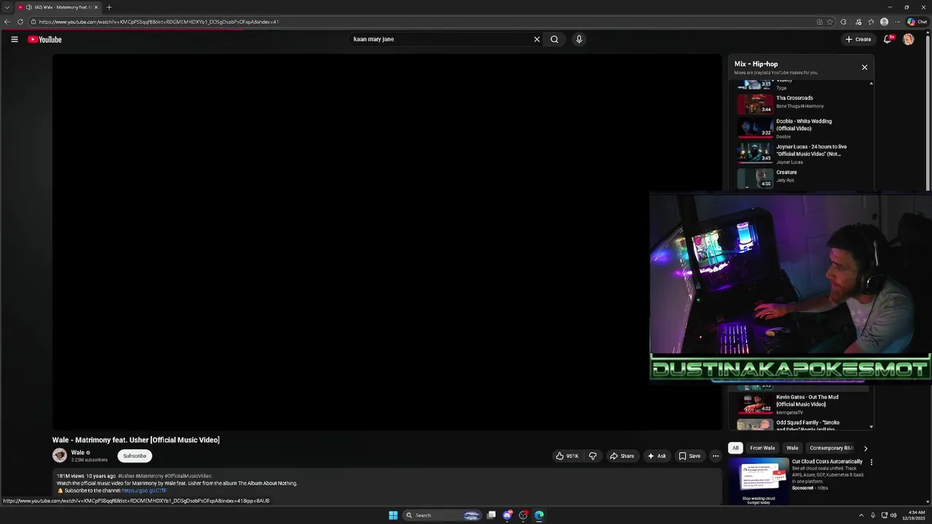Dislike the video with thumbs down
932x524 pixels.
point(593,456)
